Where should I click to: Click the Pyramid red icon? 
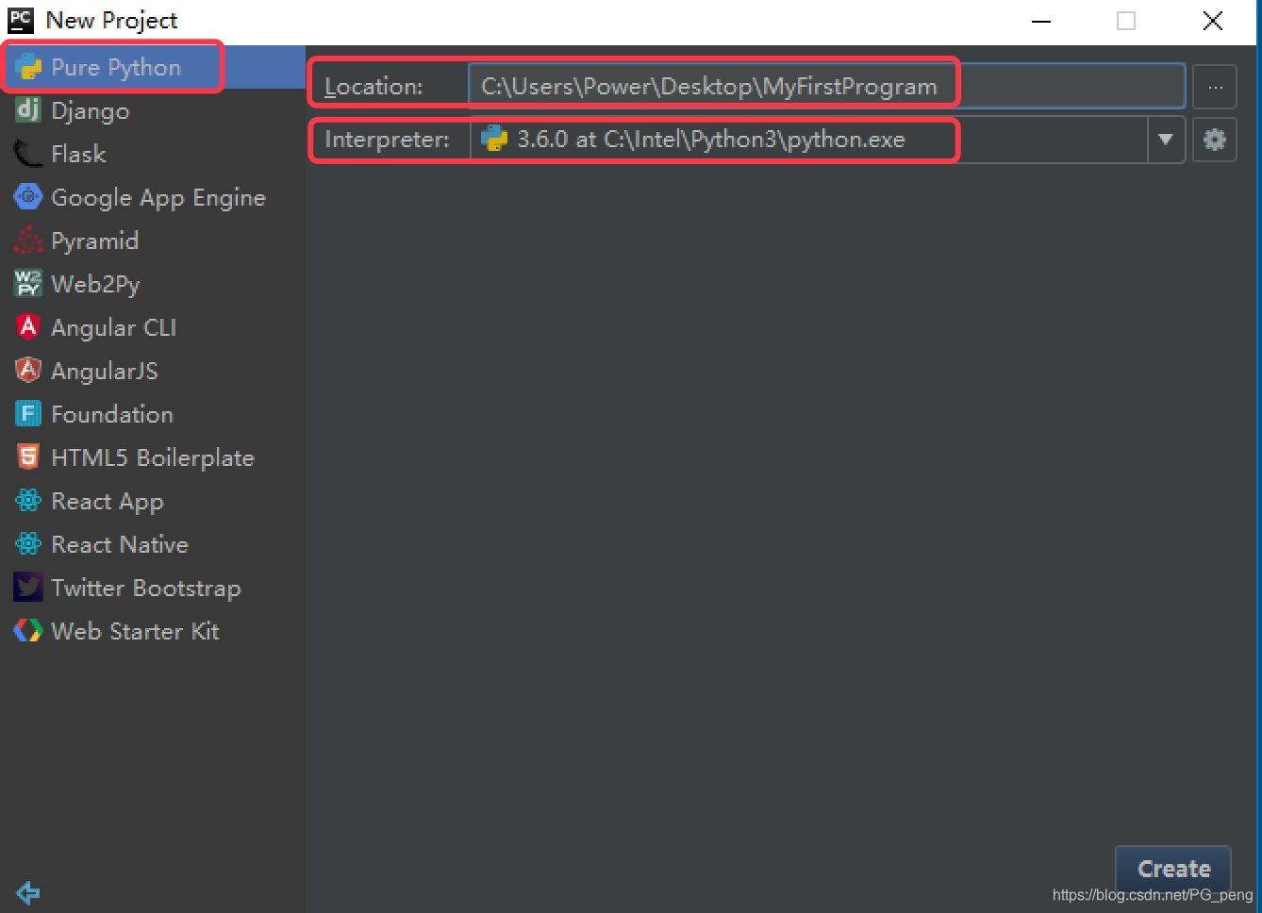pos(28,241)
